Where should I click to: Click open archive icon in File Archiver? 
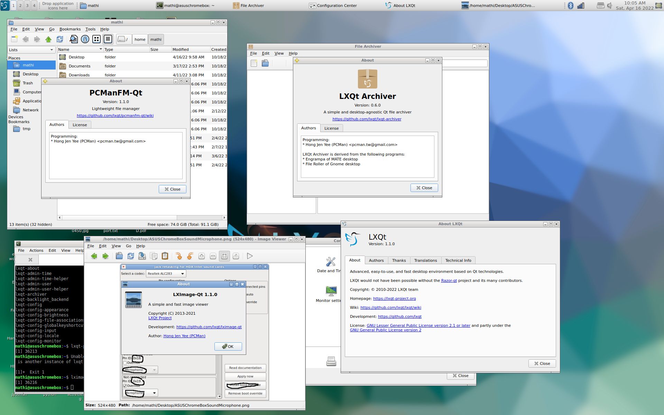(265, 63)
